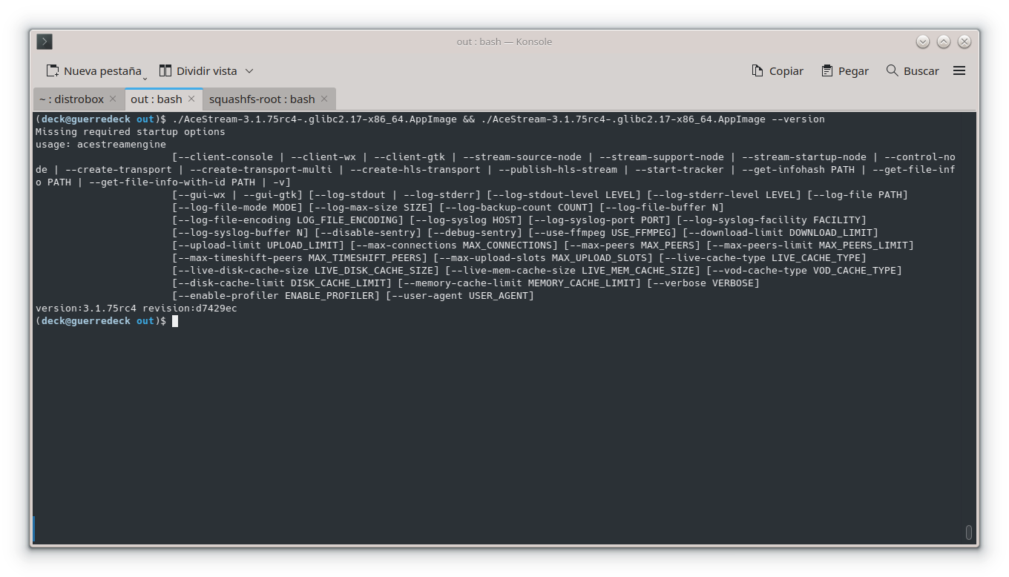Click the '--log-file-mode MODE' option
The height and width of the screenshot is (577, 1009).
[x=237, y=208]
